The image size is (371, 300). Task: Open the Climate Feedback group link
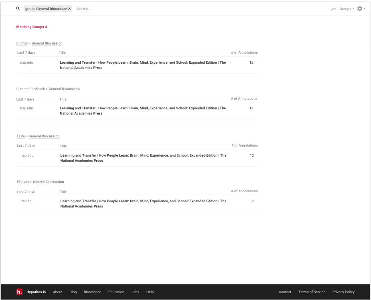[x=30, y=89]
